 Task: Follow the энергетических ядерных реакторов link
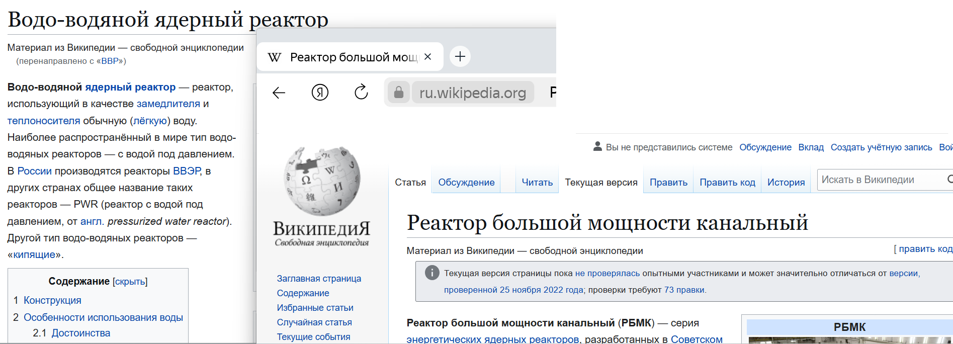[493, 339]
